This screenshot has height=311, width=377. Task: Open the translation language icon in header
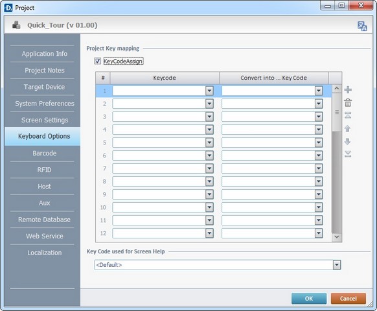click(362, 26)
